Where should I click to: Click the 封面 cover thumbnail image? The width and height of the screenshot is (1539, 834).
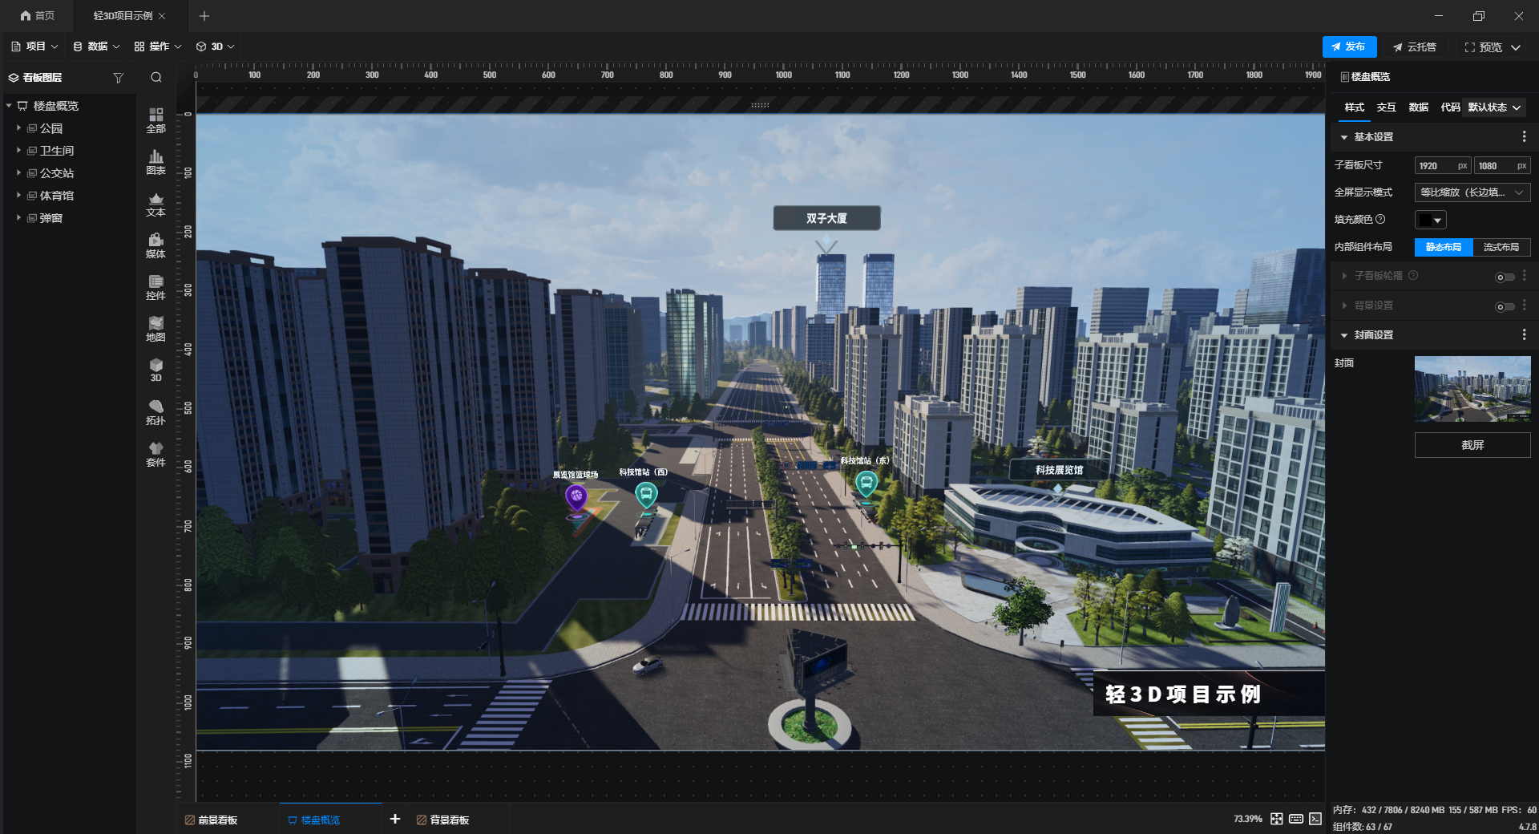coord(1472,389)
